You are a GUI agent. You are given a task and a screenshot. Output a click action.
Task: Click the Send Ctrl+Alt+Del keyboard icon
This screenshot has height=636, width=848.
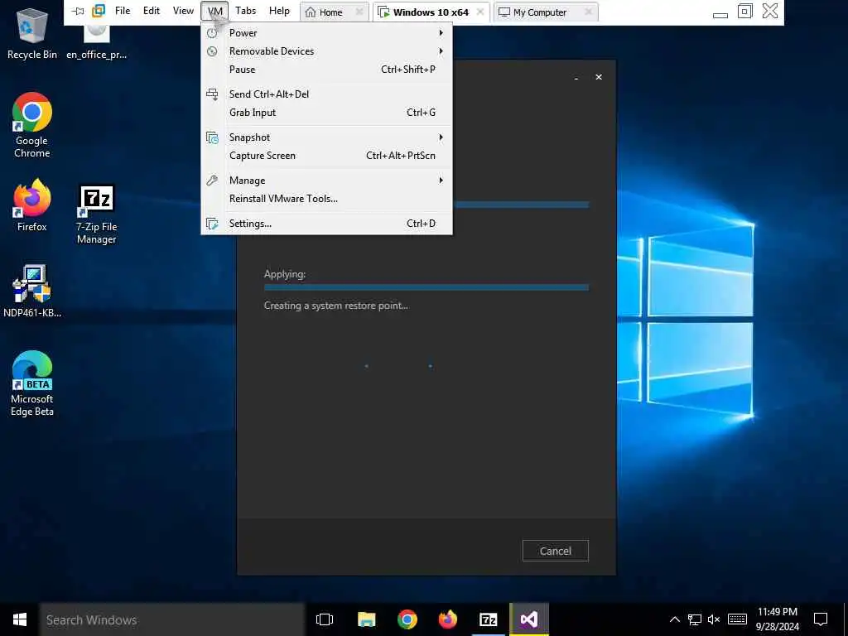212,94
